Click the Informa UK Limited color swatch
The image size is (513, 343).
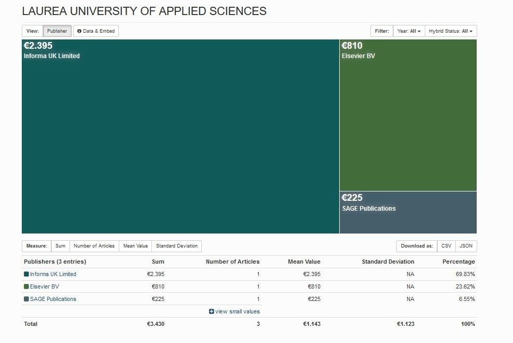[26, 275]
